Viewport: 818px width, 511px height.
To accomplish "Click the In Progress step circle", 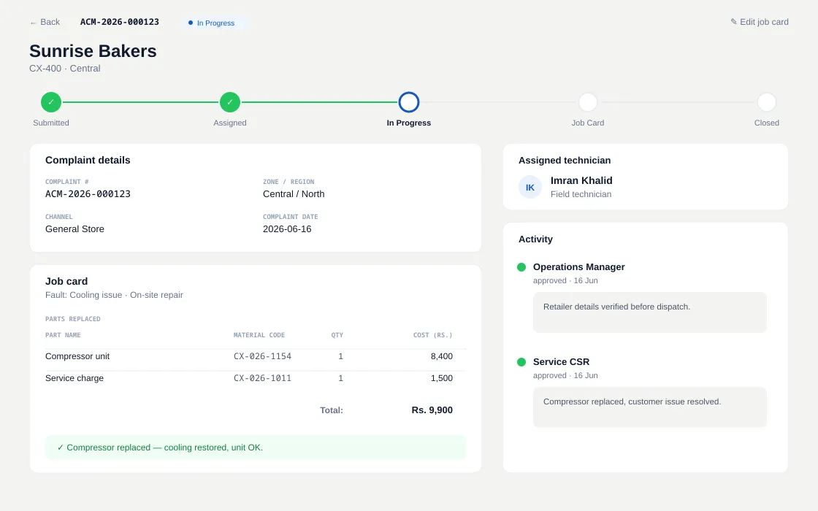I will click(x=409, y=102).
